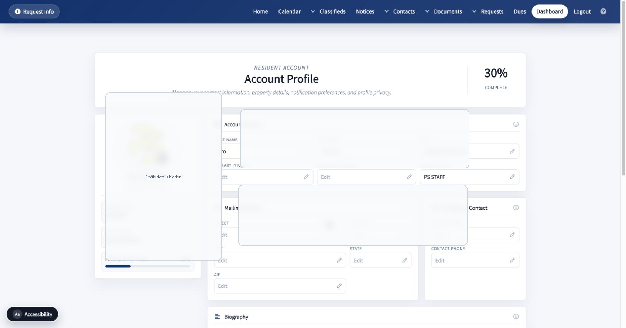Image resolution: width=626 pixels, height=328 pixels.
Task: Open the Classifieds menu
Action: coord(332,11)
